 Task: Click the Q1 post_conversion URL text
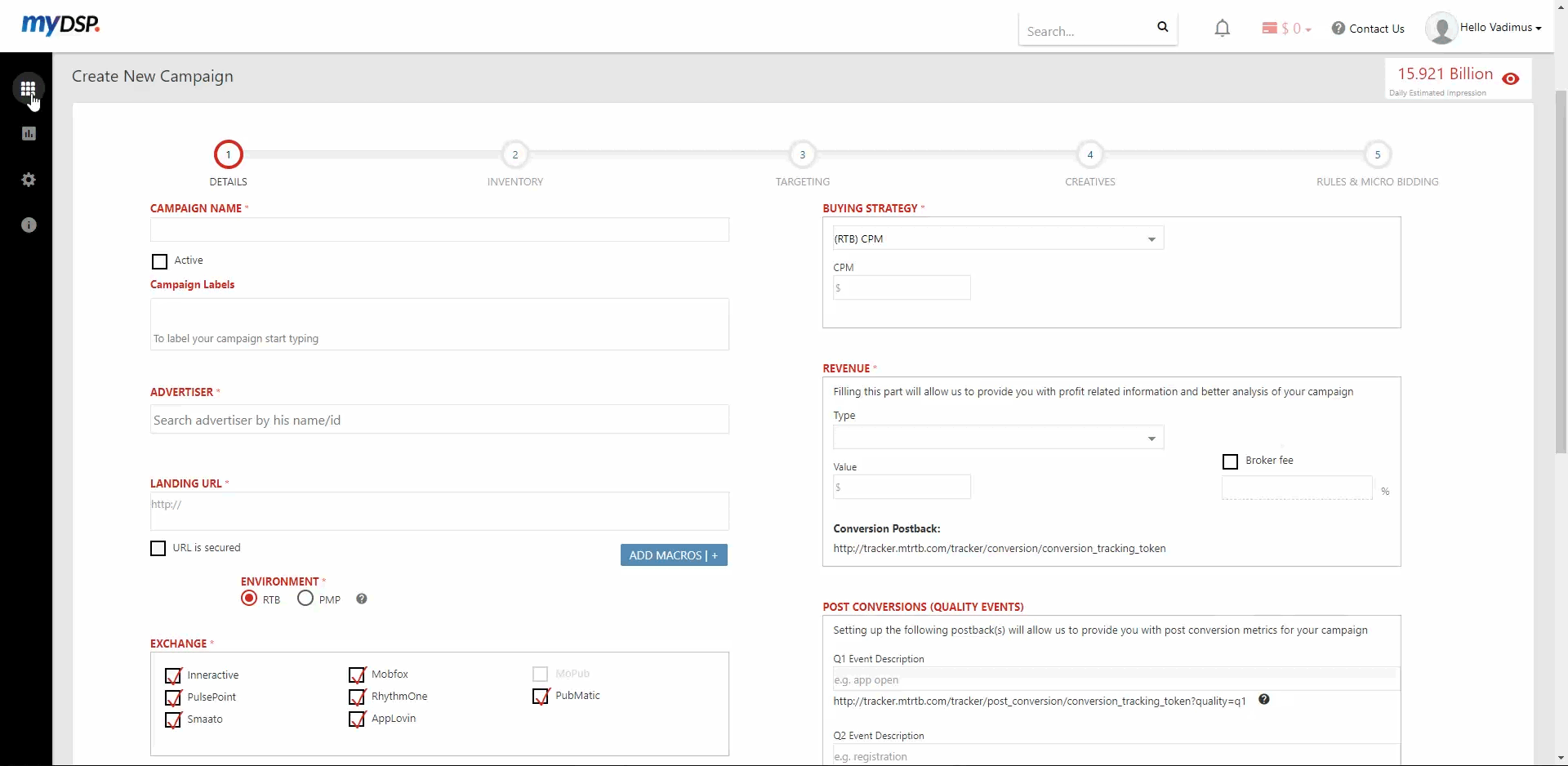[1040, 701]
